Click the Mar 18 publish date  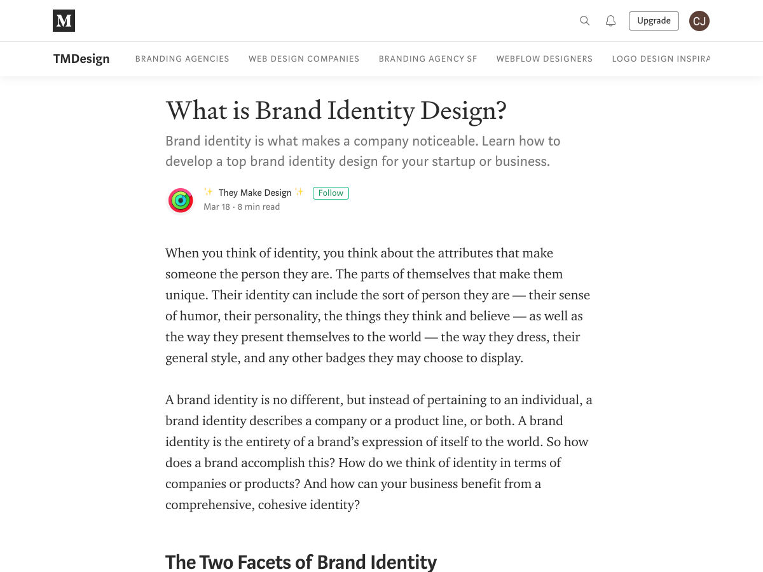tap(217, 207)
